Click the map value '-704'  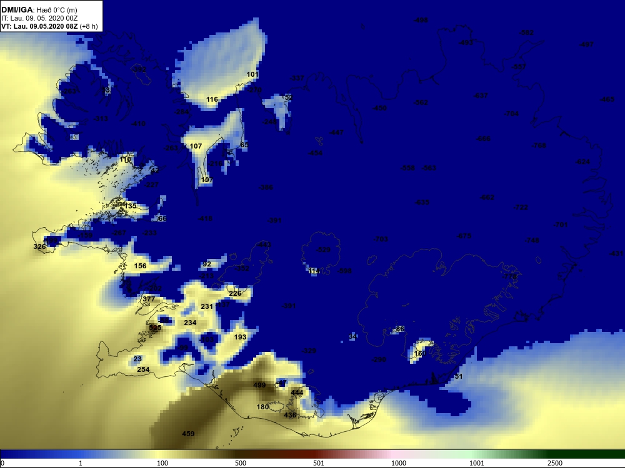[511, 114]
